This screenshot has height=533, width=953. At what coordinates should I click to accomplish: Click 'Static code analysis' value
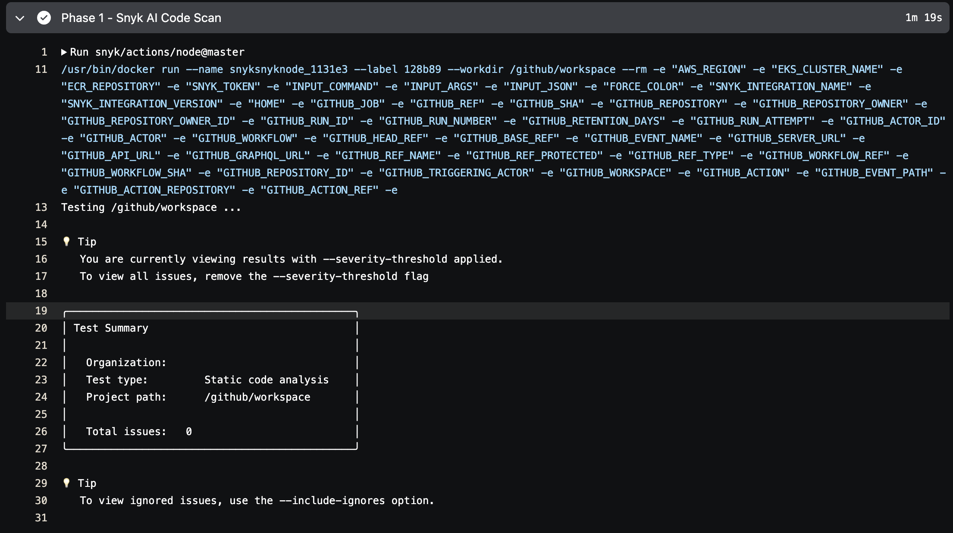coord(266,380)
